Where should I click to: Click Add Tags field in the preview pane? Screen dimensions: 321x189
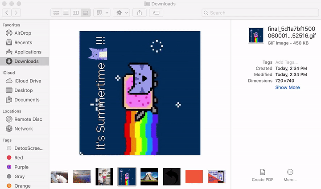(286, 62)
